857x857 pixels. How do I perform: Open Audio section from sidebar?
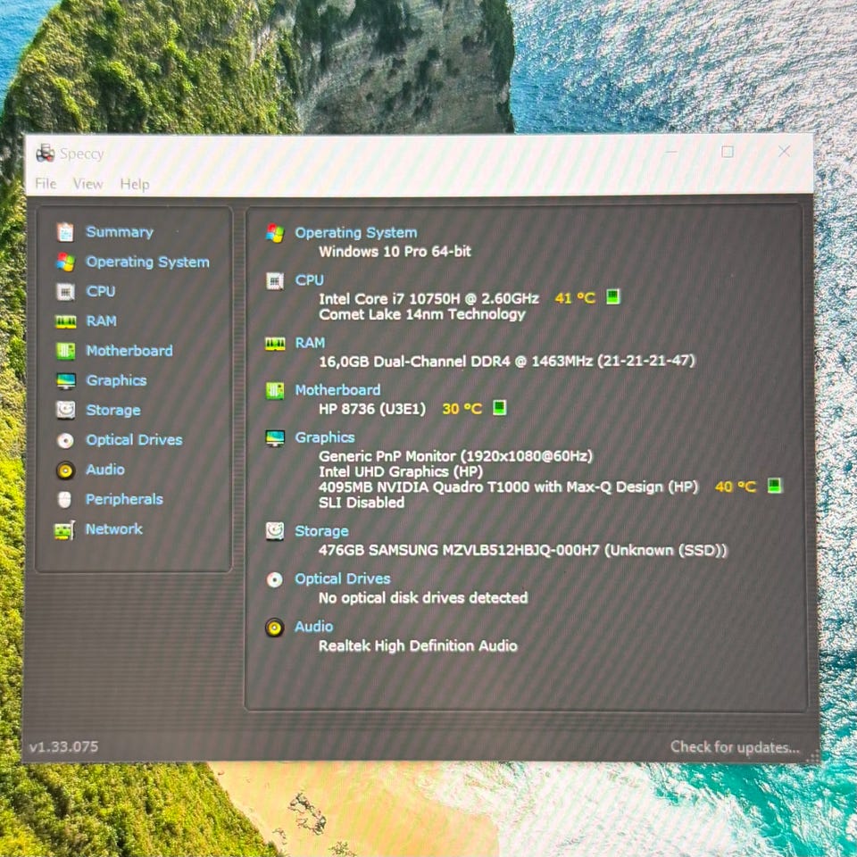(105, 470)
